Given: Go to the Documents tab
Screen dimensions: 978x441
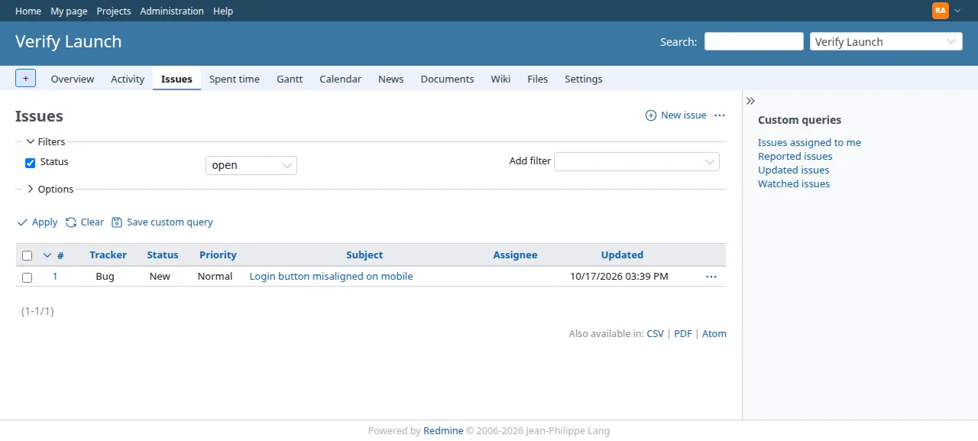Looking at the screenshot, I should tap(447, 79).
